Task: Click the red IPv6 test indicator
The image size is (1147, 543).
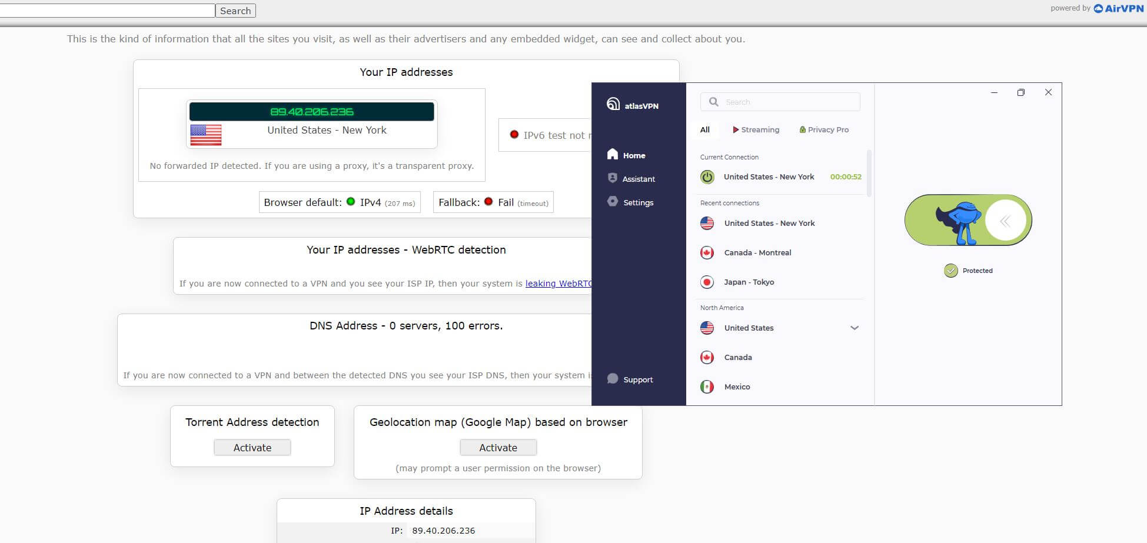Action: tap(514, 134)
